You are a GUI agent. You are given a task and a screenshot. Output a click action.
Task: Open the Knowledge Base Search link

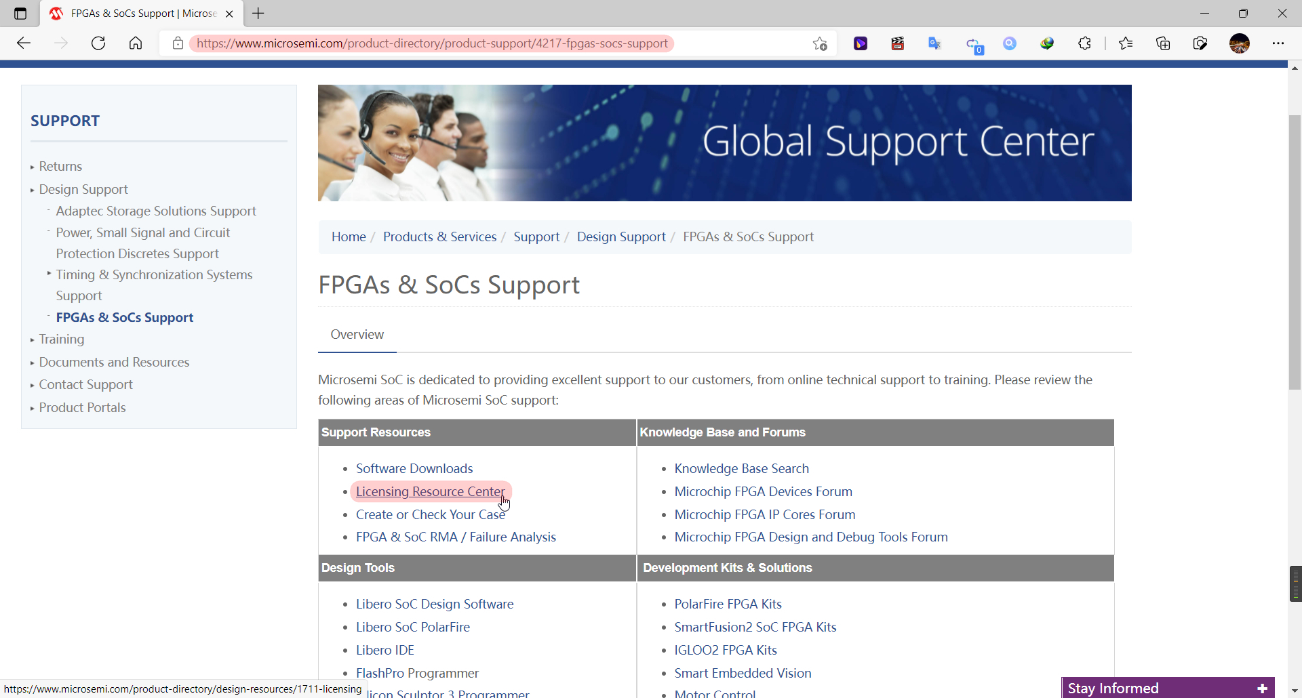pyautogui.click(x=741, y=468)
